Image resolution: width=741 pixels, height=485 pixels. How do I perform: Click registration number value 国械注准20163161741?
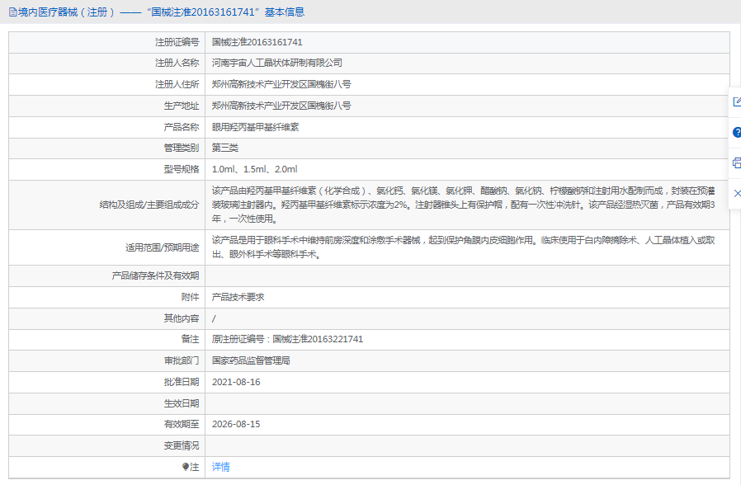257,42
